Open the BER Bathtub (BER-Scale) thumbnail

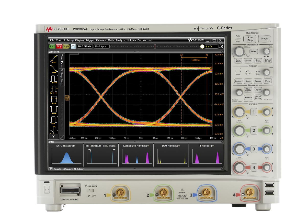pos(101,155)
